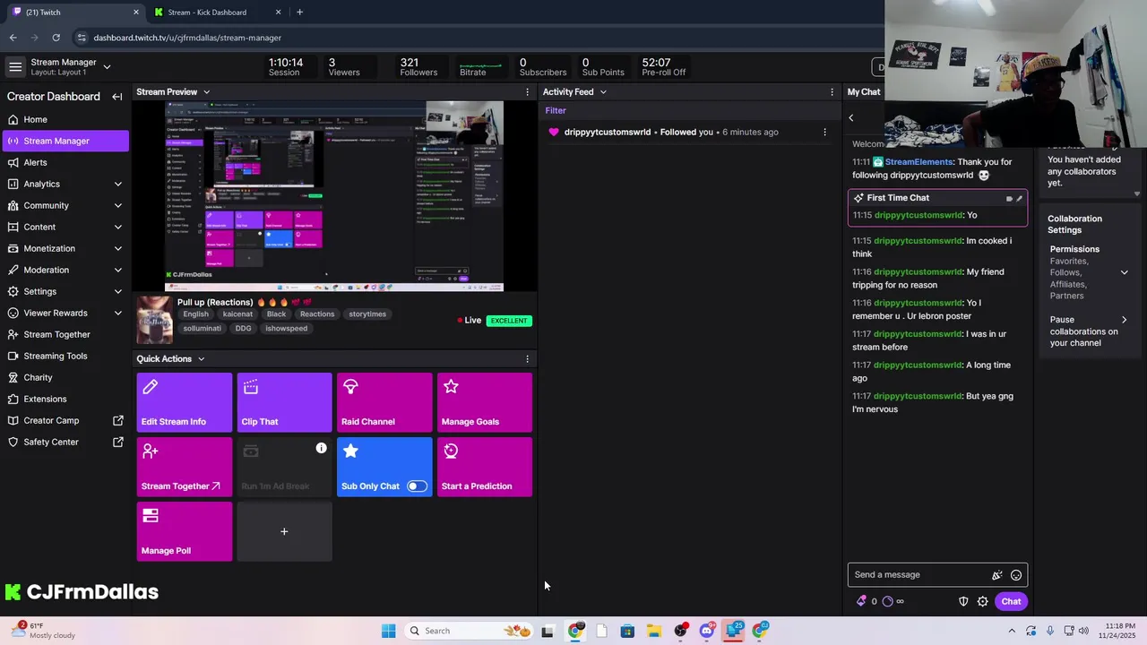Open Creator Camp external link
This screenshot has height=645, width=1147.
65,420
